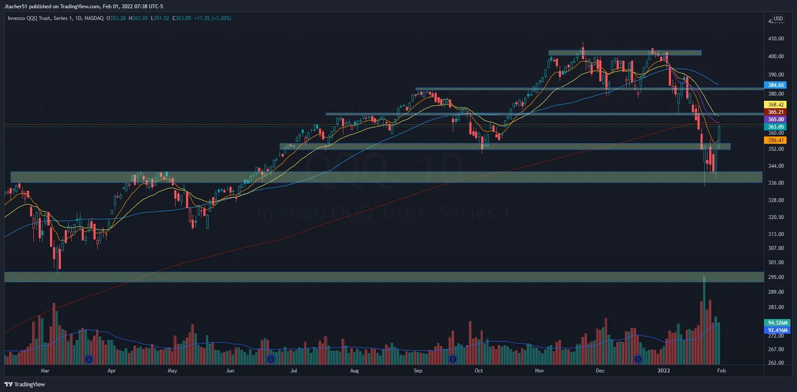Click the 262.00 price axis label
The height and width of the screenshot is (392, 797).
[x=776, y=363]
